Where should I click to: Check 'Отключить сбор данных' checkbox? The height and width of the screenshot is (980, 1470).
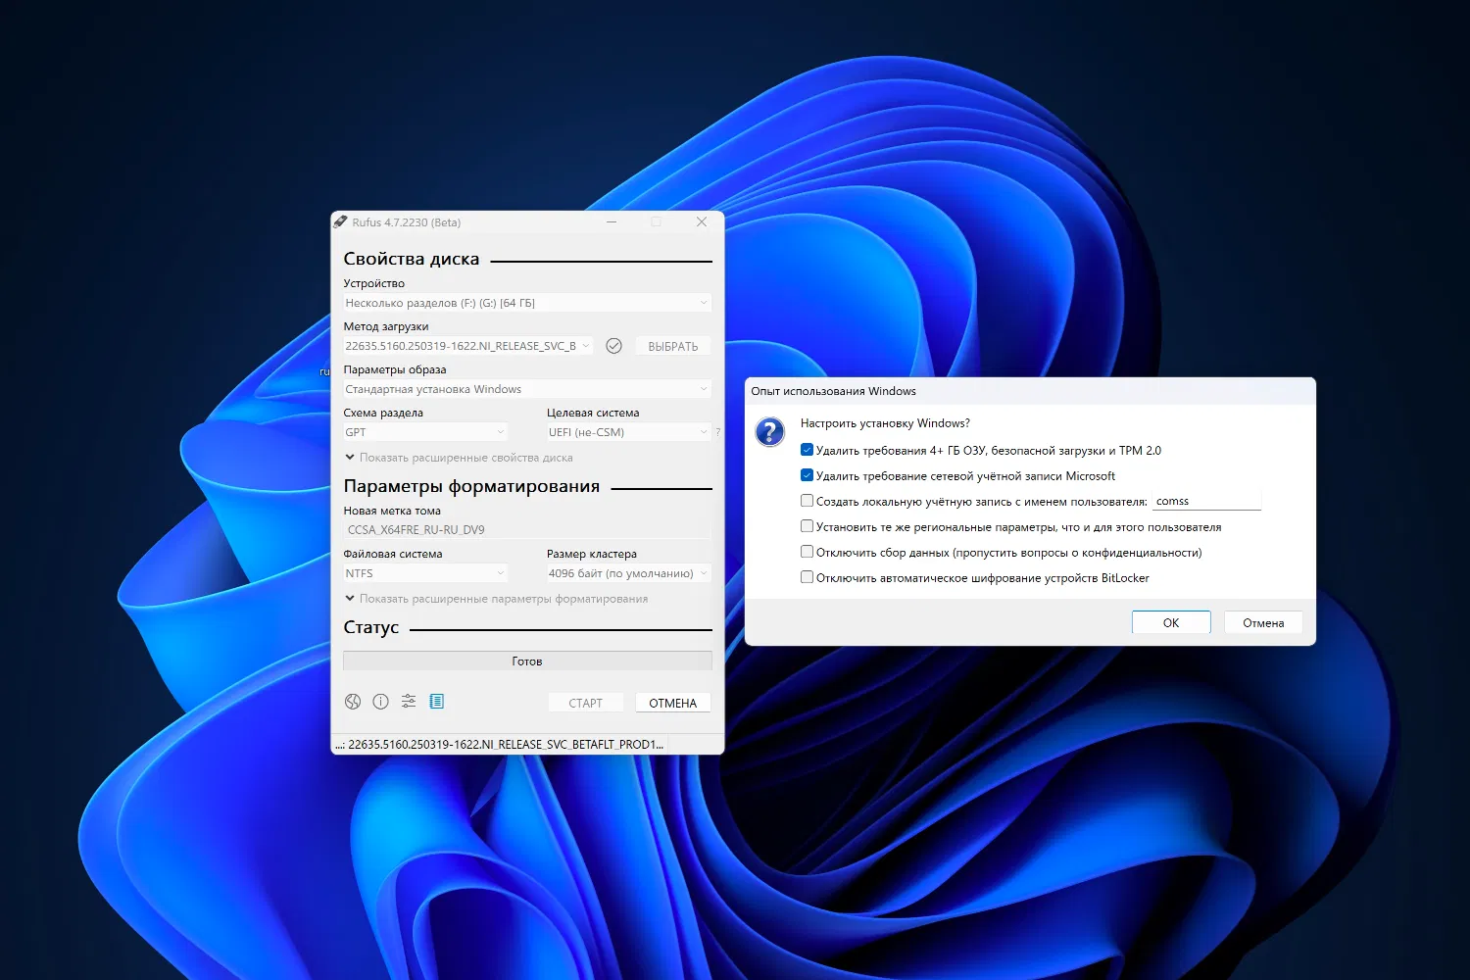click(x=807, y=552)
